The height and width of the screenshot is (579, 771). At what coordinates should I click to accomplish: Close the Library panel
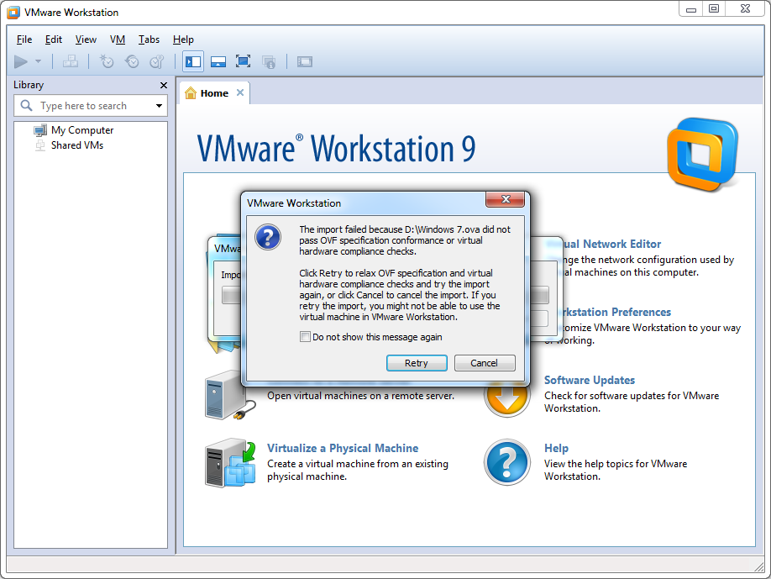pos(164,85)
